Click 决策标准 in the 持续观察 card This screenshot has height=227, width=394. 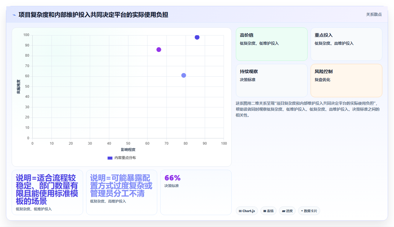248,80
